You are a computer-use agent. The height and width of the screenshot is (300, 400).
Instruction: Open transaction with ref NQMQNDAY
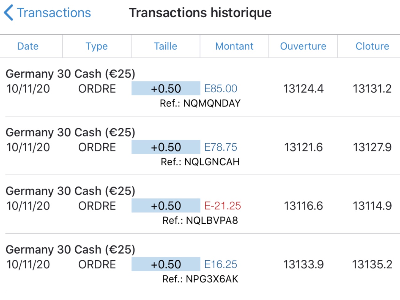tap(200, 103)
